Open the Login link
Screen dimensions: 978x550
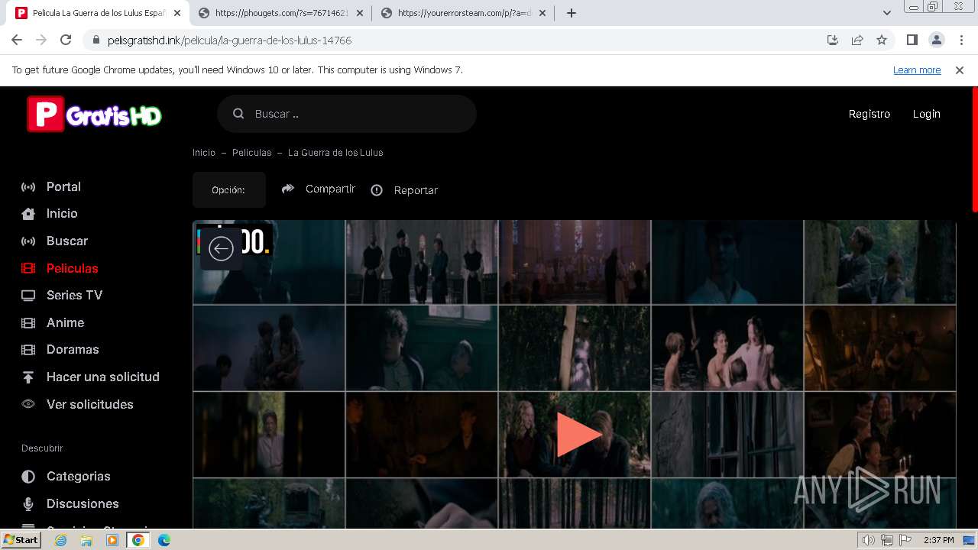coord(926,114)
